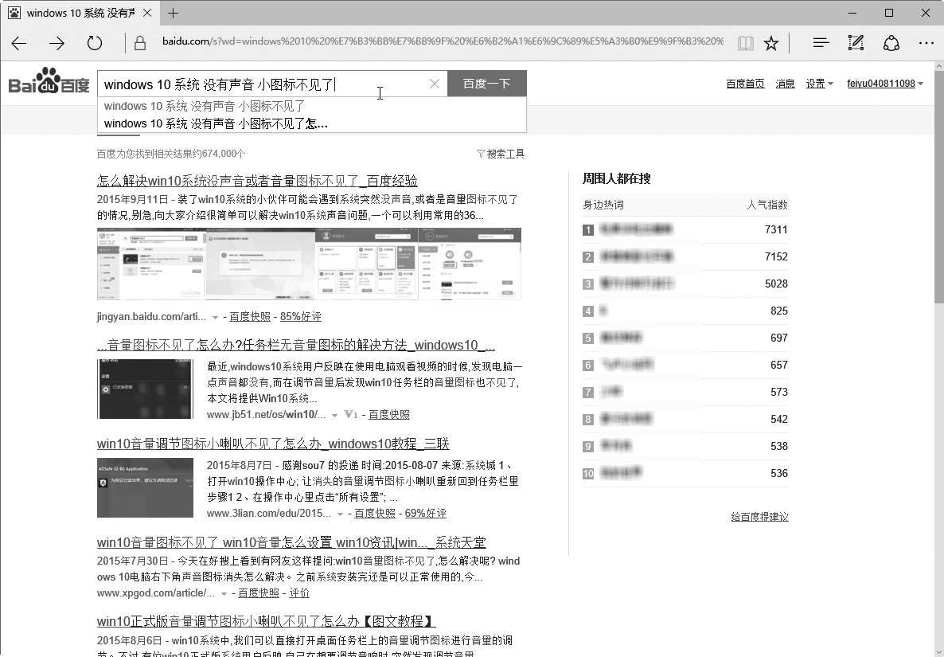This screenshot has width=944, height=657.
Task: Add page to favorites star icon
Action: click(771, 43)
